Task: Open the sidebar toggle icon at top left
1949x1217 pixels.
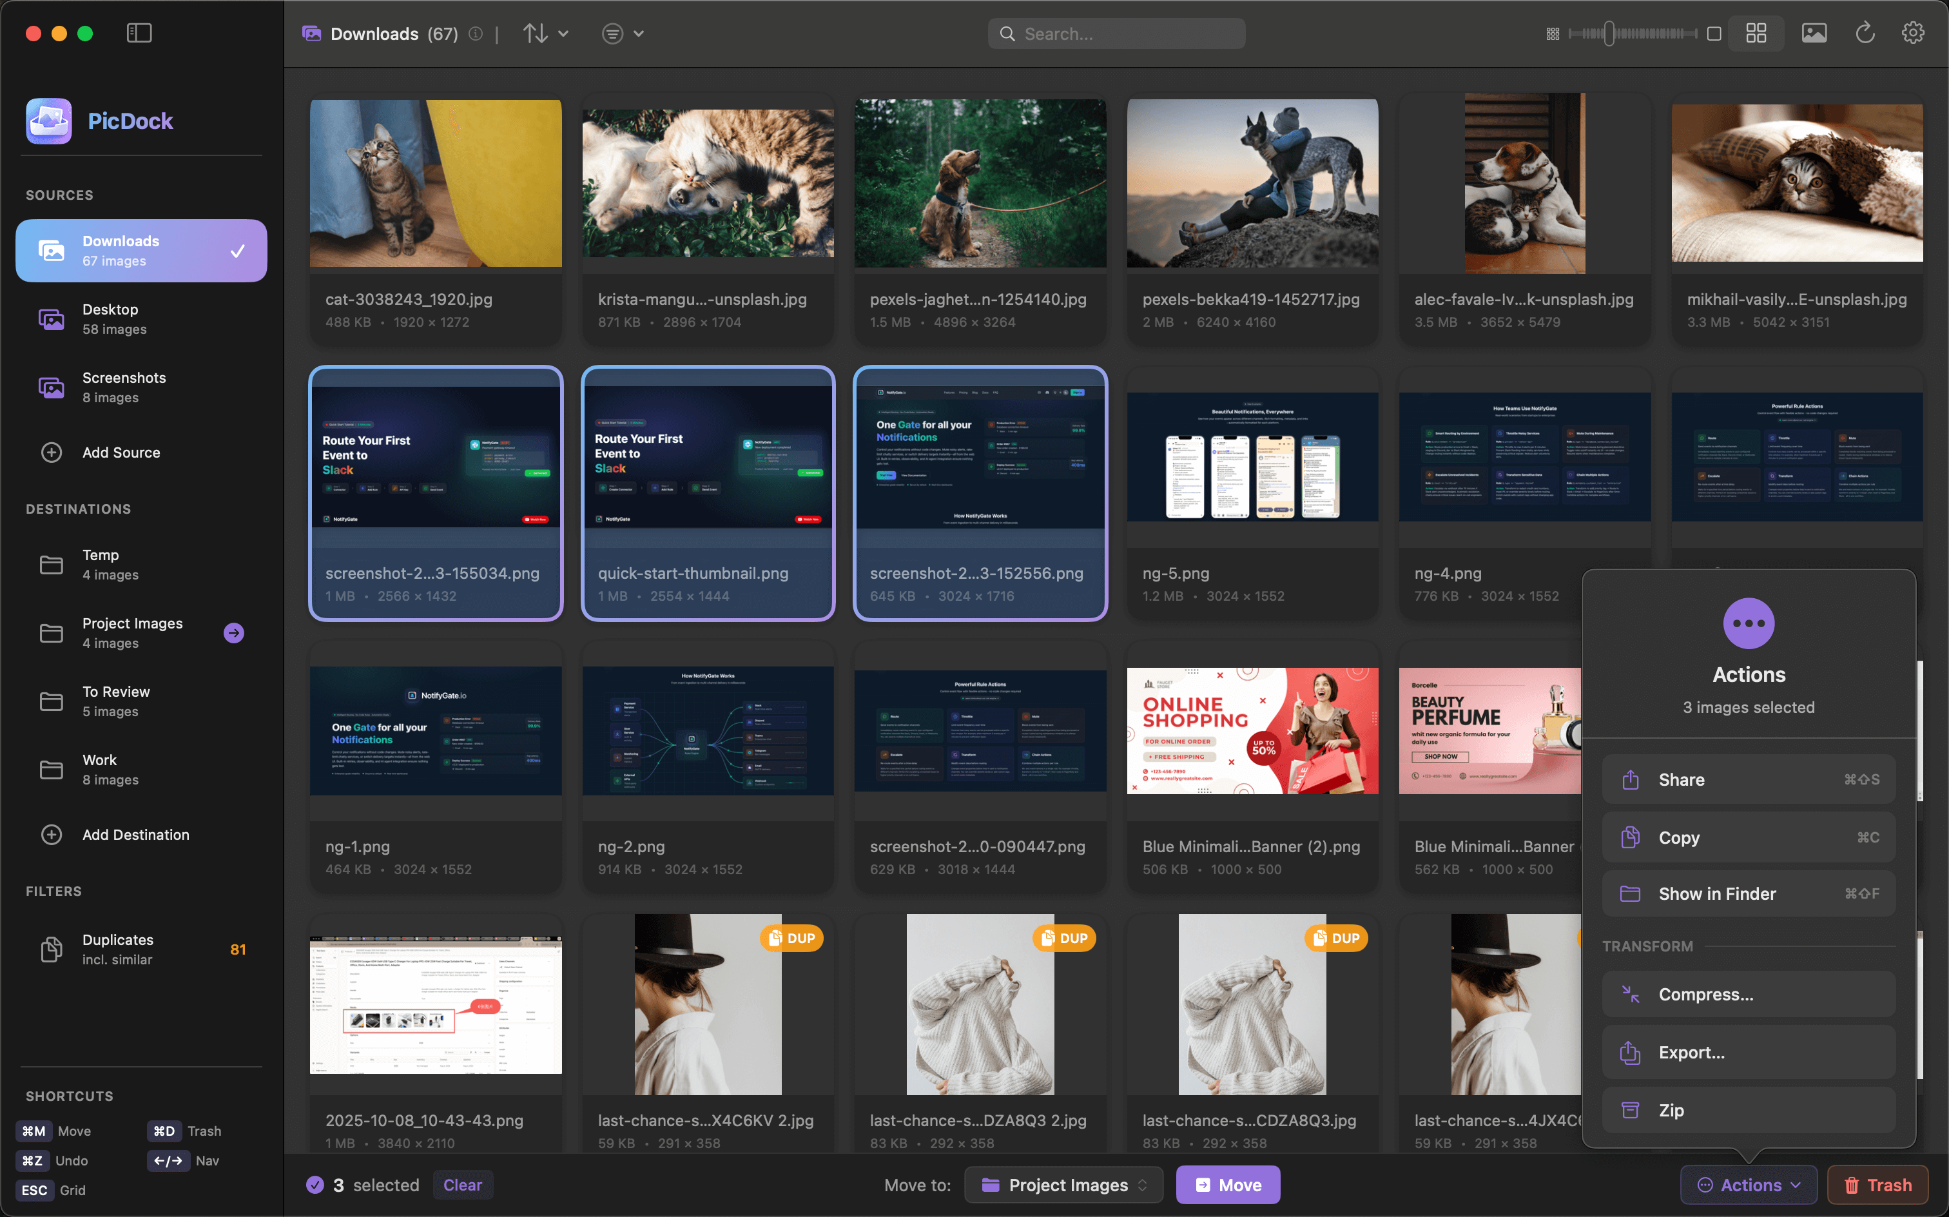Action: coord(139,33)
